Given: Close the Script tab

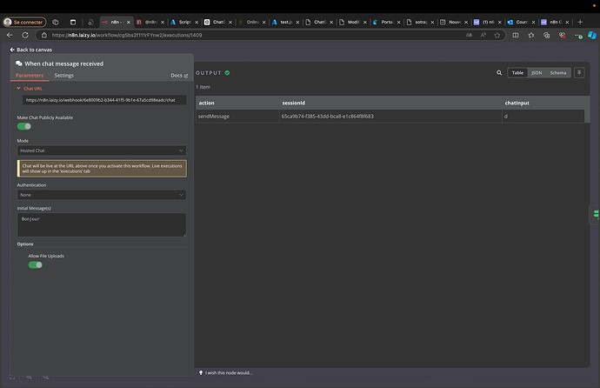Looking at the screenshot, I should [x=197, y=23].
